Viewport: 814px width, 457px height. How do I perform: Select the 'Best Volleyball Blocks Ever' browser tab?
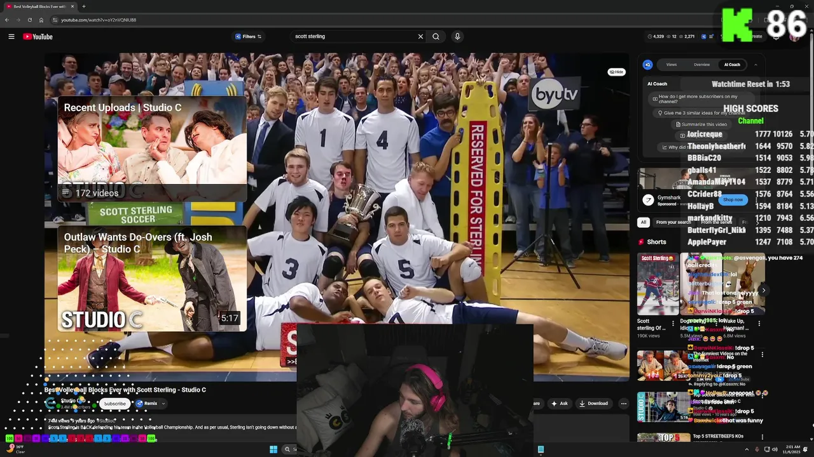point(39,6)
